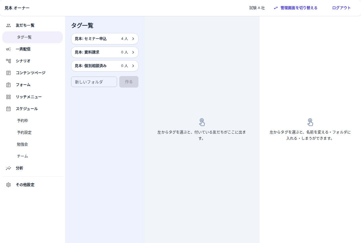This screenshot has width=361, height=243.
Task: Select the 見本: 個別相談済み tag name
Action: click(x=91, y=66)
